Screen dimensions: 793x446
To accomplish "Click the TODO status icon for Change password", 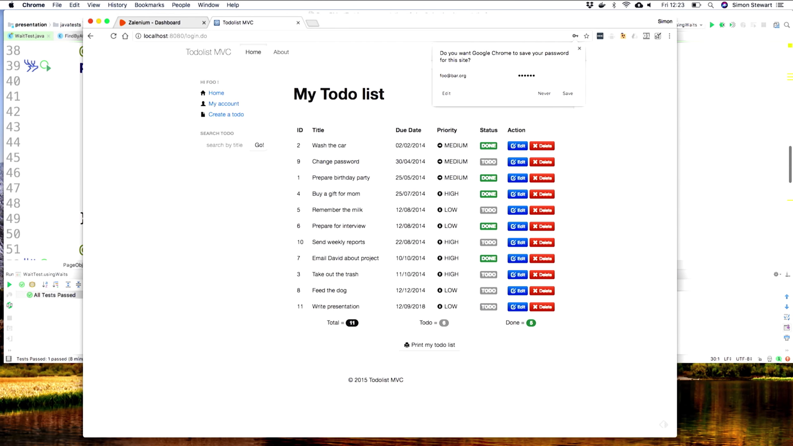I will 488,162.
